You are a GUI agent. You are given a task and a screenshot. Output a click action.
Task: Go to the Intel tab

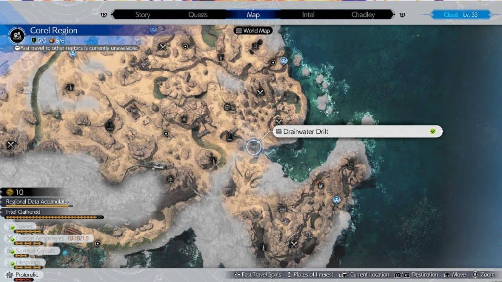(x=308, y=15)
